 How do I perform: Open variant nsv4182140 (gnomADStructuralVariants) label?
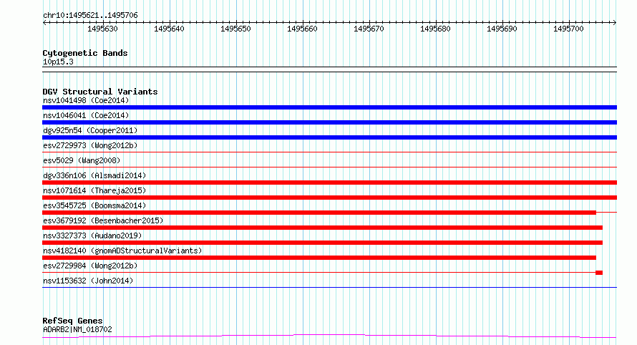point(122,251)
